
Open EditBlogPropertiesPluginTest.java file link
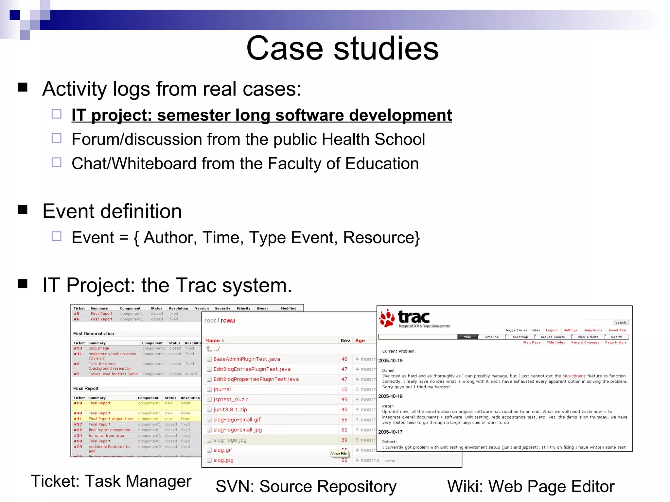(x=256, y=379)
